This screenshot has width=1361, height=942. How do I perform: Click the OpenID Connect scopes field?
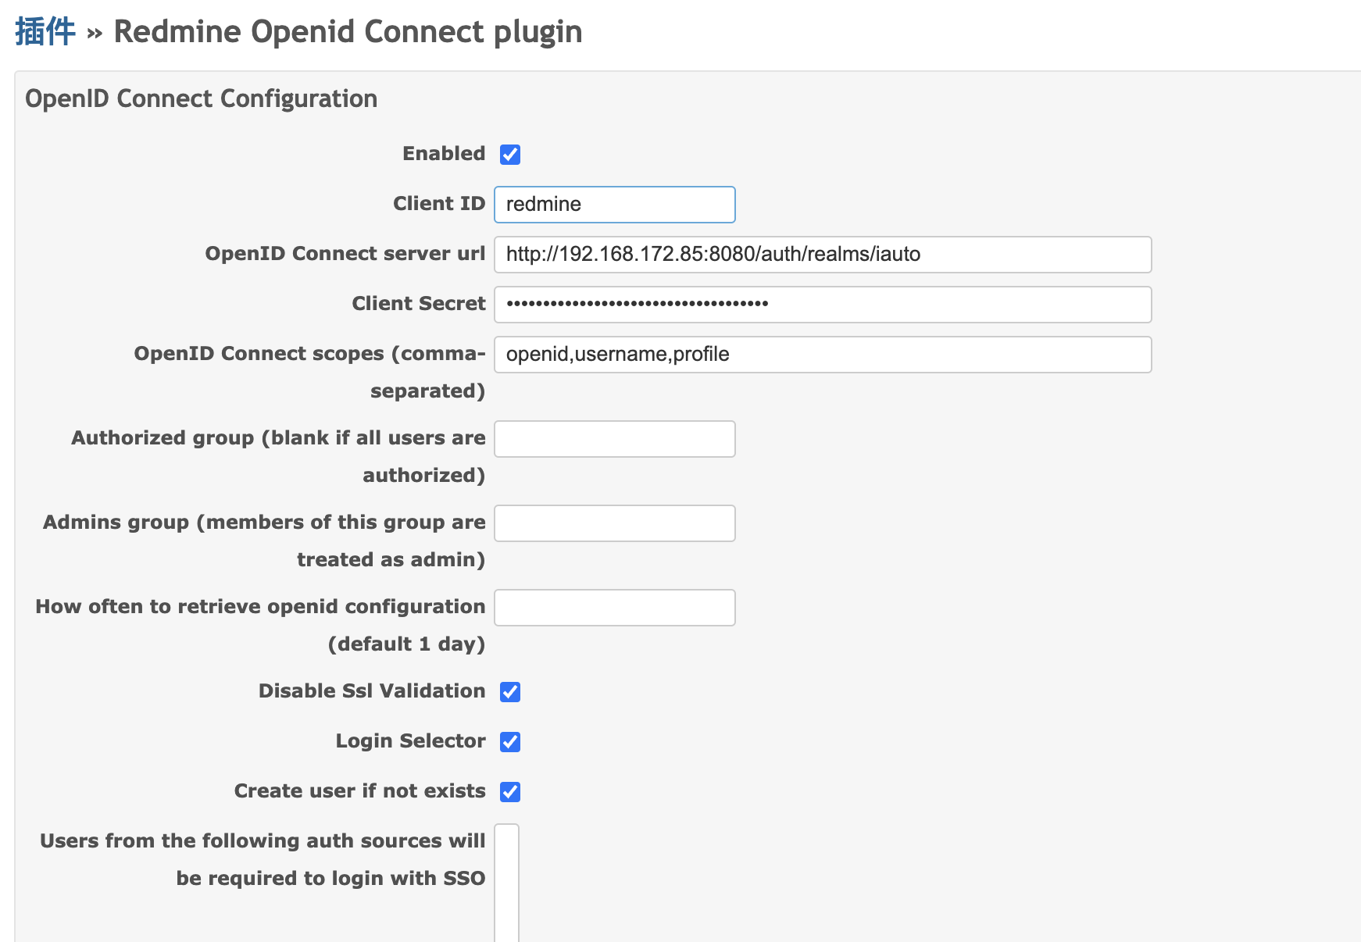(x=823, y=355)
